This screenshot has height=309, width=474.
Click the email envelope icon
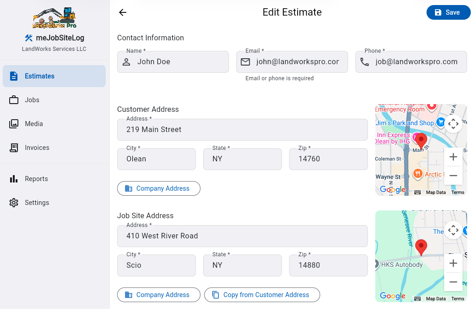tap(245, 61)
